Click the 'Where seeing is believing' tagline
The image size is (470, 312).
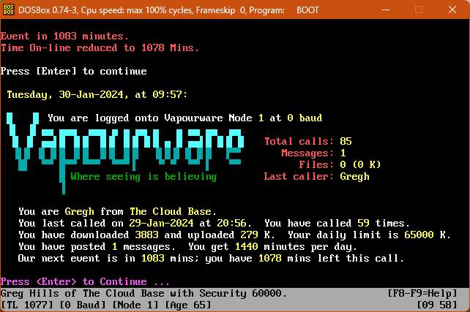143,177
